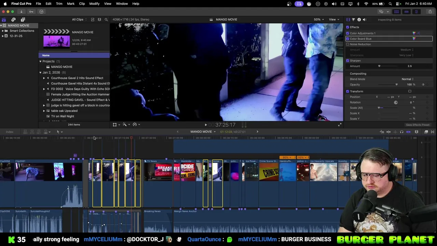Adjust the Scale (All) slider
This screenshot has width=437, height=246.
379,108
